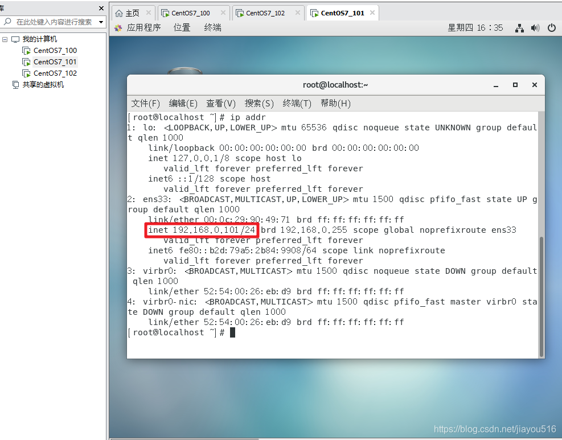Close the root@localhost terminal window
This screenshot has width=562, height=440.
tap(535, 85)
